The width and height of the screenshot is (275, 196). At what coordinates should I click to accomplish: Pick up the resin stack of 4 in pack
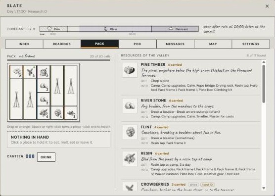(x=44, y=113)
